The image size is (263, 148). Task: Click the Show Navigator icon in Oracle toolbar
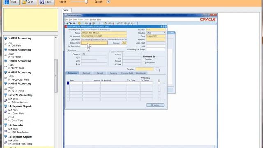(74, 23)
